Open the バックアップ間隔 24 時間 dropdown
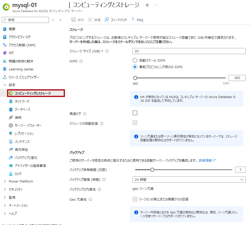Screen dimensions: 251x225 point(189,179)
